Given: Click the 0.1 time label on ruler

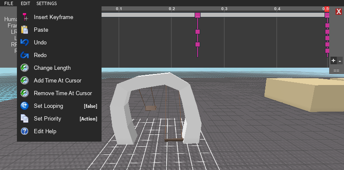Looking at the screenshot, I should (119, 9).
